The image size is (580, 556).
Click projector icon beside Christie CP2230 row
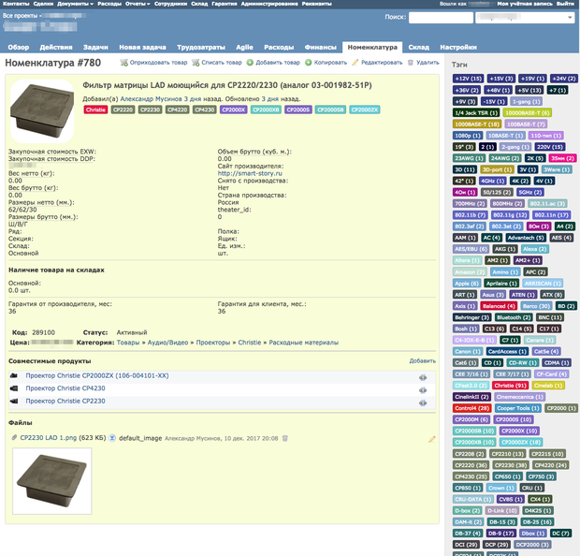(14, 401)
